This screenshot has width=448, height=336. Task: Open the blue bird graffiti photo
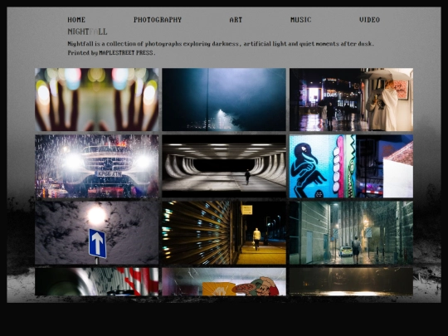(351, 166)
